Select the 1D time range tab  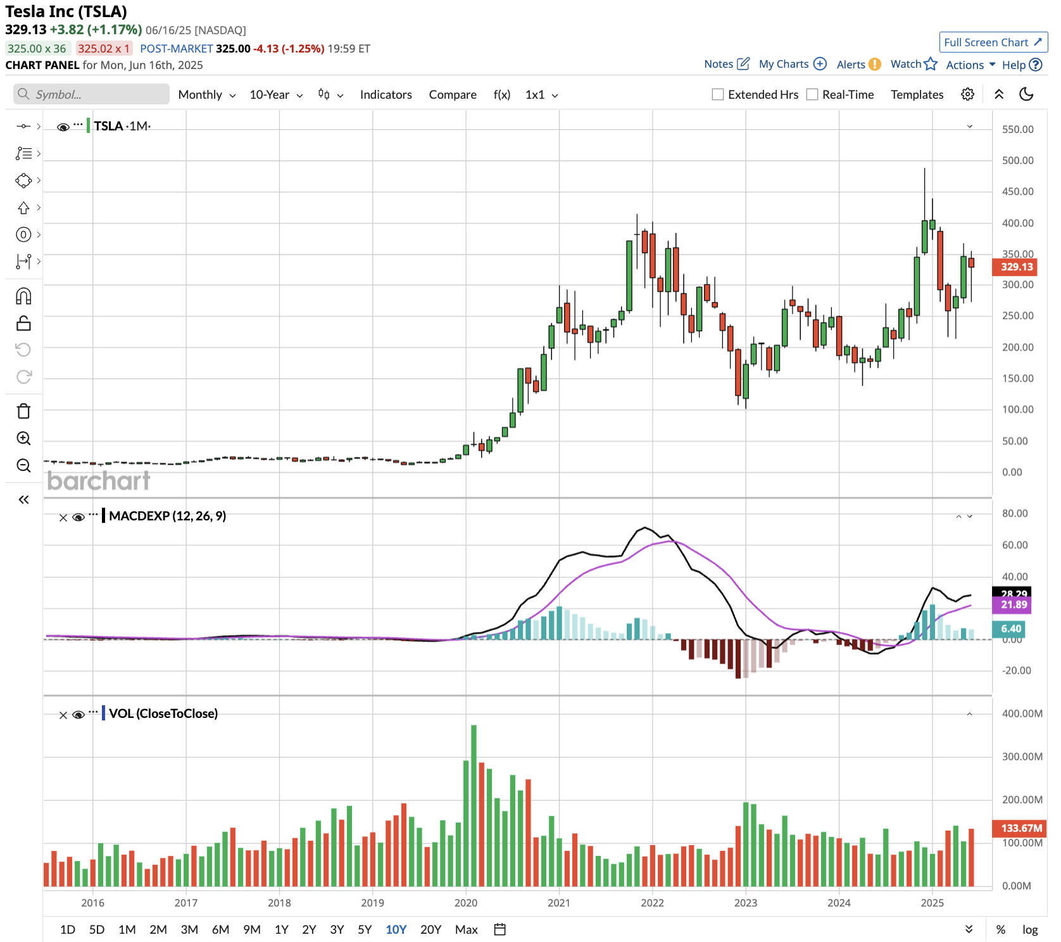68,929
